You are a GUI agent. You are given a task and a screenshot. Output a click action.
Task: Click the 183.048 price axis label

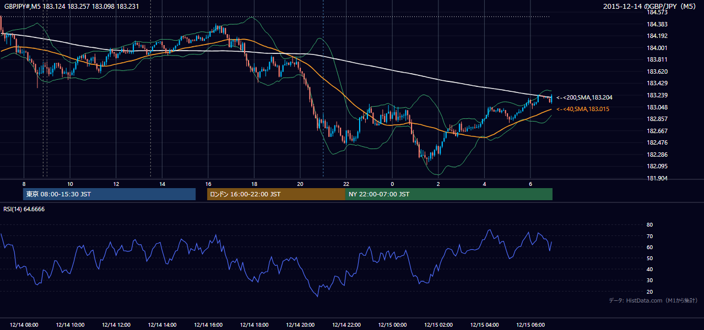point(657,107)
